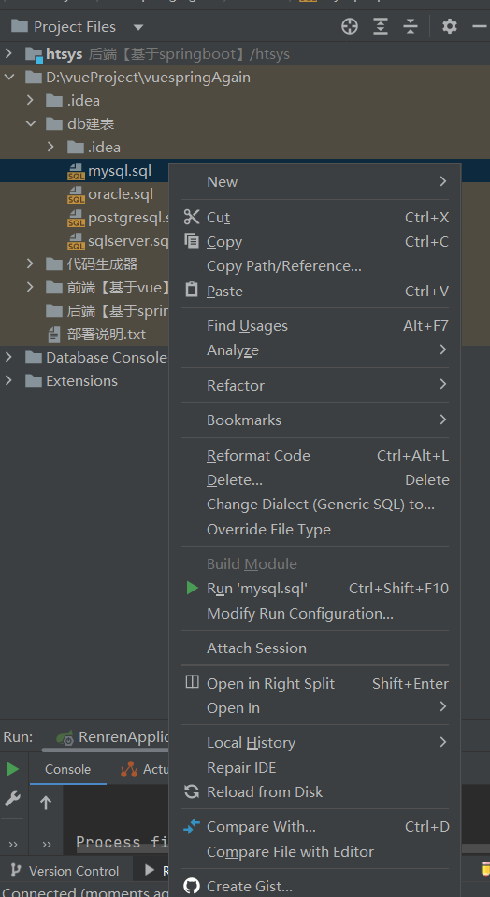Collapse the db建表 folder

click(30, 123)
